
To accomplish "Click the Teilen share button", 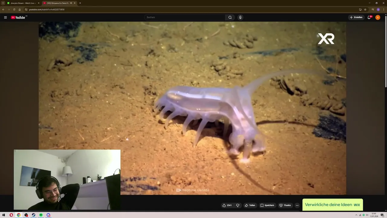I will (x=250, y=205).
